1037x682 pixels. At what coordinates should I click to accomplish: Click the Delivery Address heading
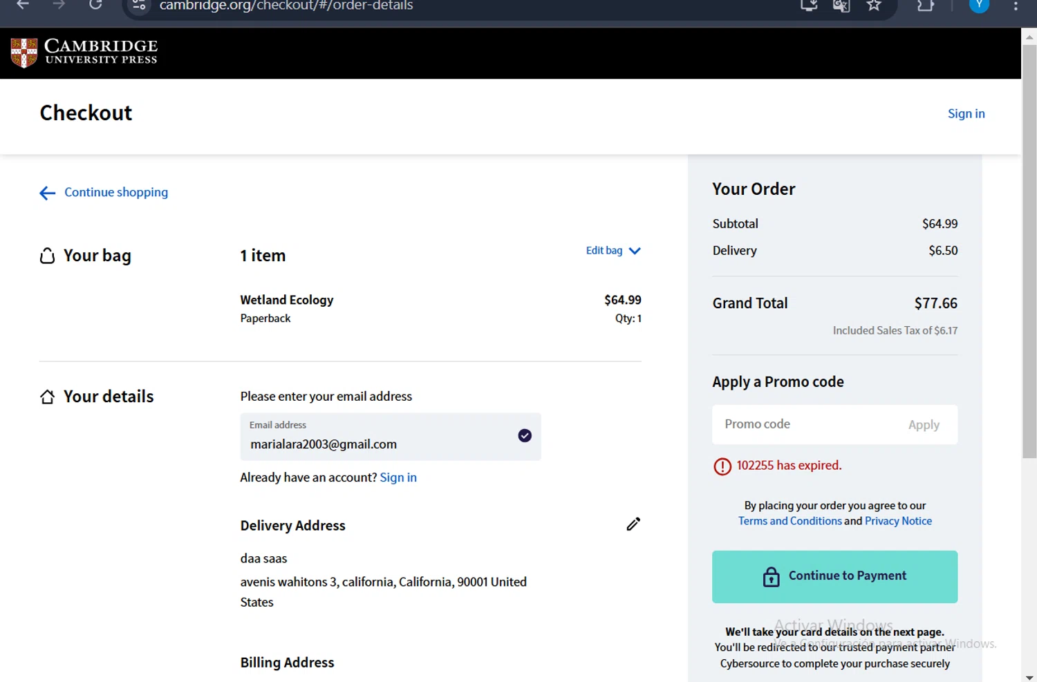point(292,526)
